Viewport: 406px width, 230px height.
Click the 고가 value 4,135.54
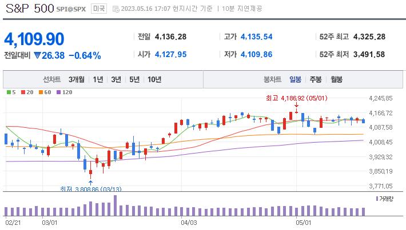tap(257, 37)
